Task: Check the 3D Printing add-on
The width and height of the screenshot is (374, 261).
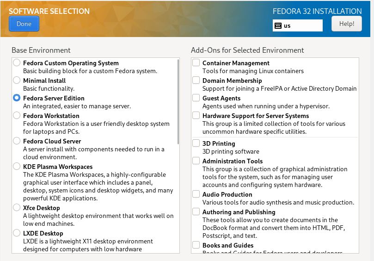Action: (196, 143)
